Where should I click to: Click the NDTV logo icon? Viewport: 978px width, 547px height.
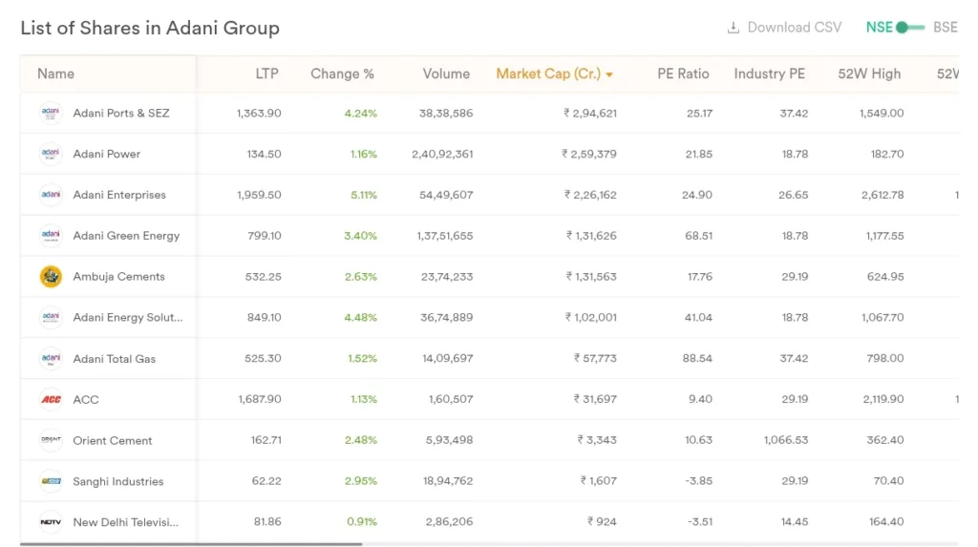pos(51,522)
